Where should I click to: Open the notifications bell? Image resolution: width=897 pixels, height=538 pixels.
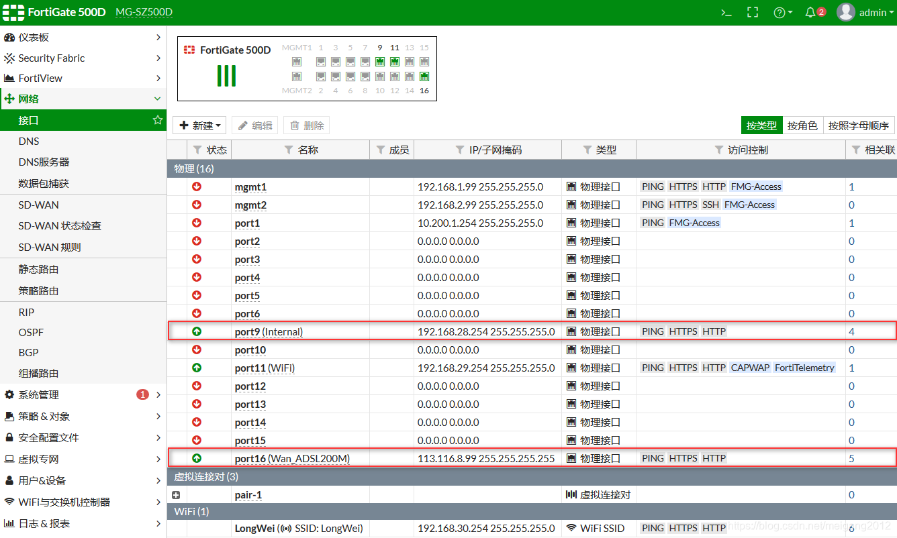[x=814, y=12]
